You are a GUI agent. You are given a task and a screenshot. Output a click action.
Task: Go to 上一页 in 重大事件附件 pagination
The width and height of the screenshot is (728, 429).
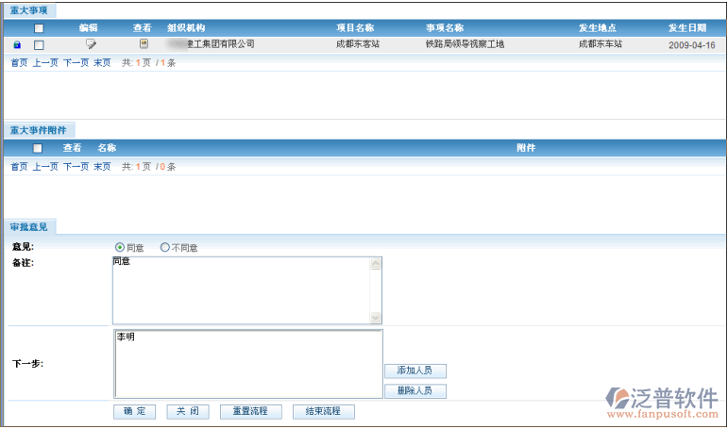tap(45, 167)
